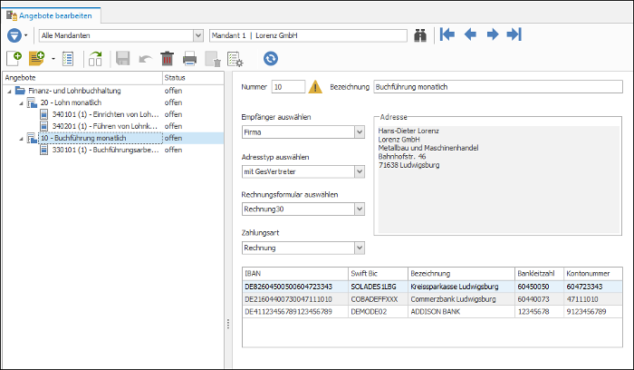The width and height of the screenshot is (634, 370).
Task: Click the blue filter funnel icon
Action: (x=14, y=35)
